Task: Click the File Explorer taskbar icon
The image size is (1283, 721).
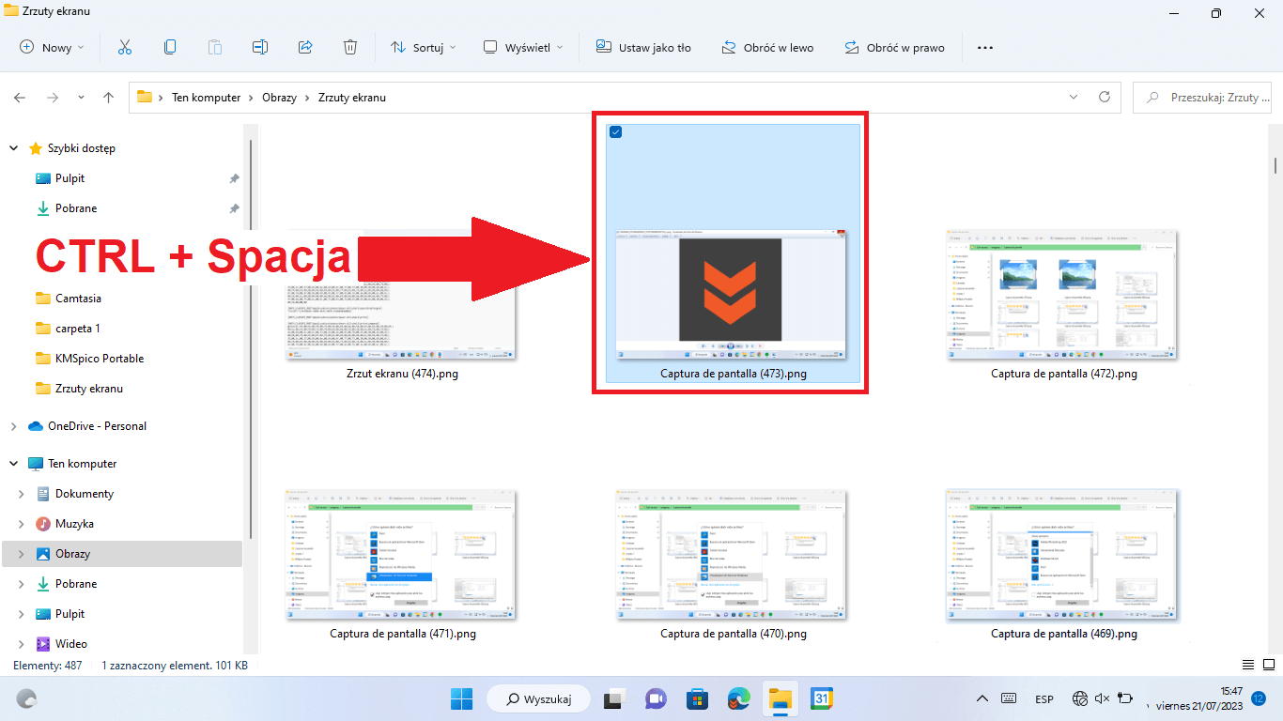Action: (781, 698)
